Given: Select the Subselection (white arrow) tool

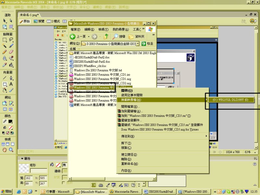Looking at the screenshot, I should pyautogui.click(x=11, y=20).
